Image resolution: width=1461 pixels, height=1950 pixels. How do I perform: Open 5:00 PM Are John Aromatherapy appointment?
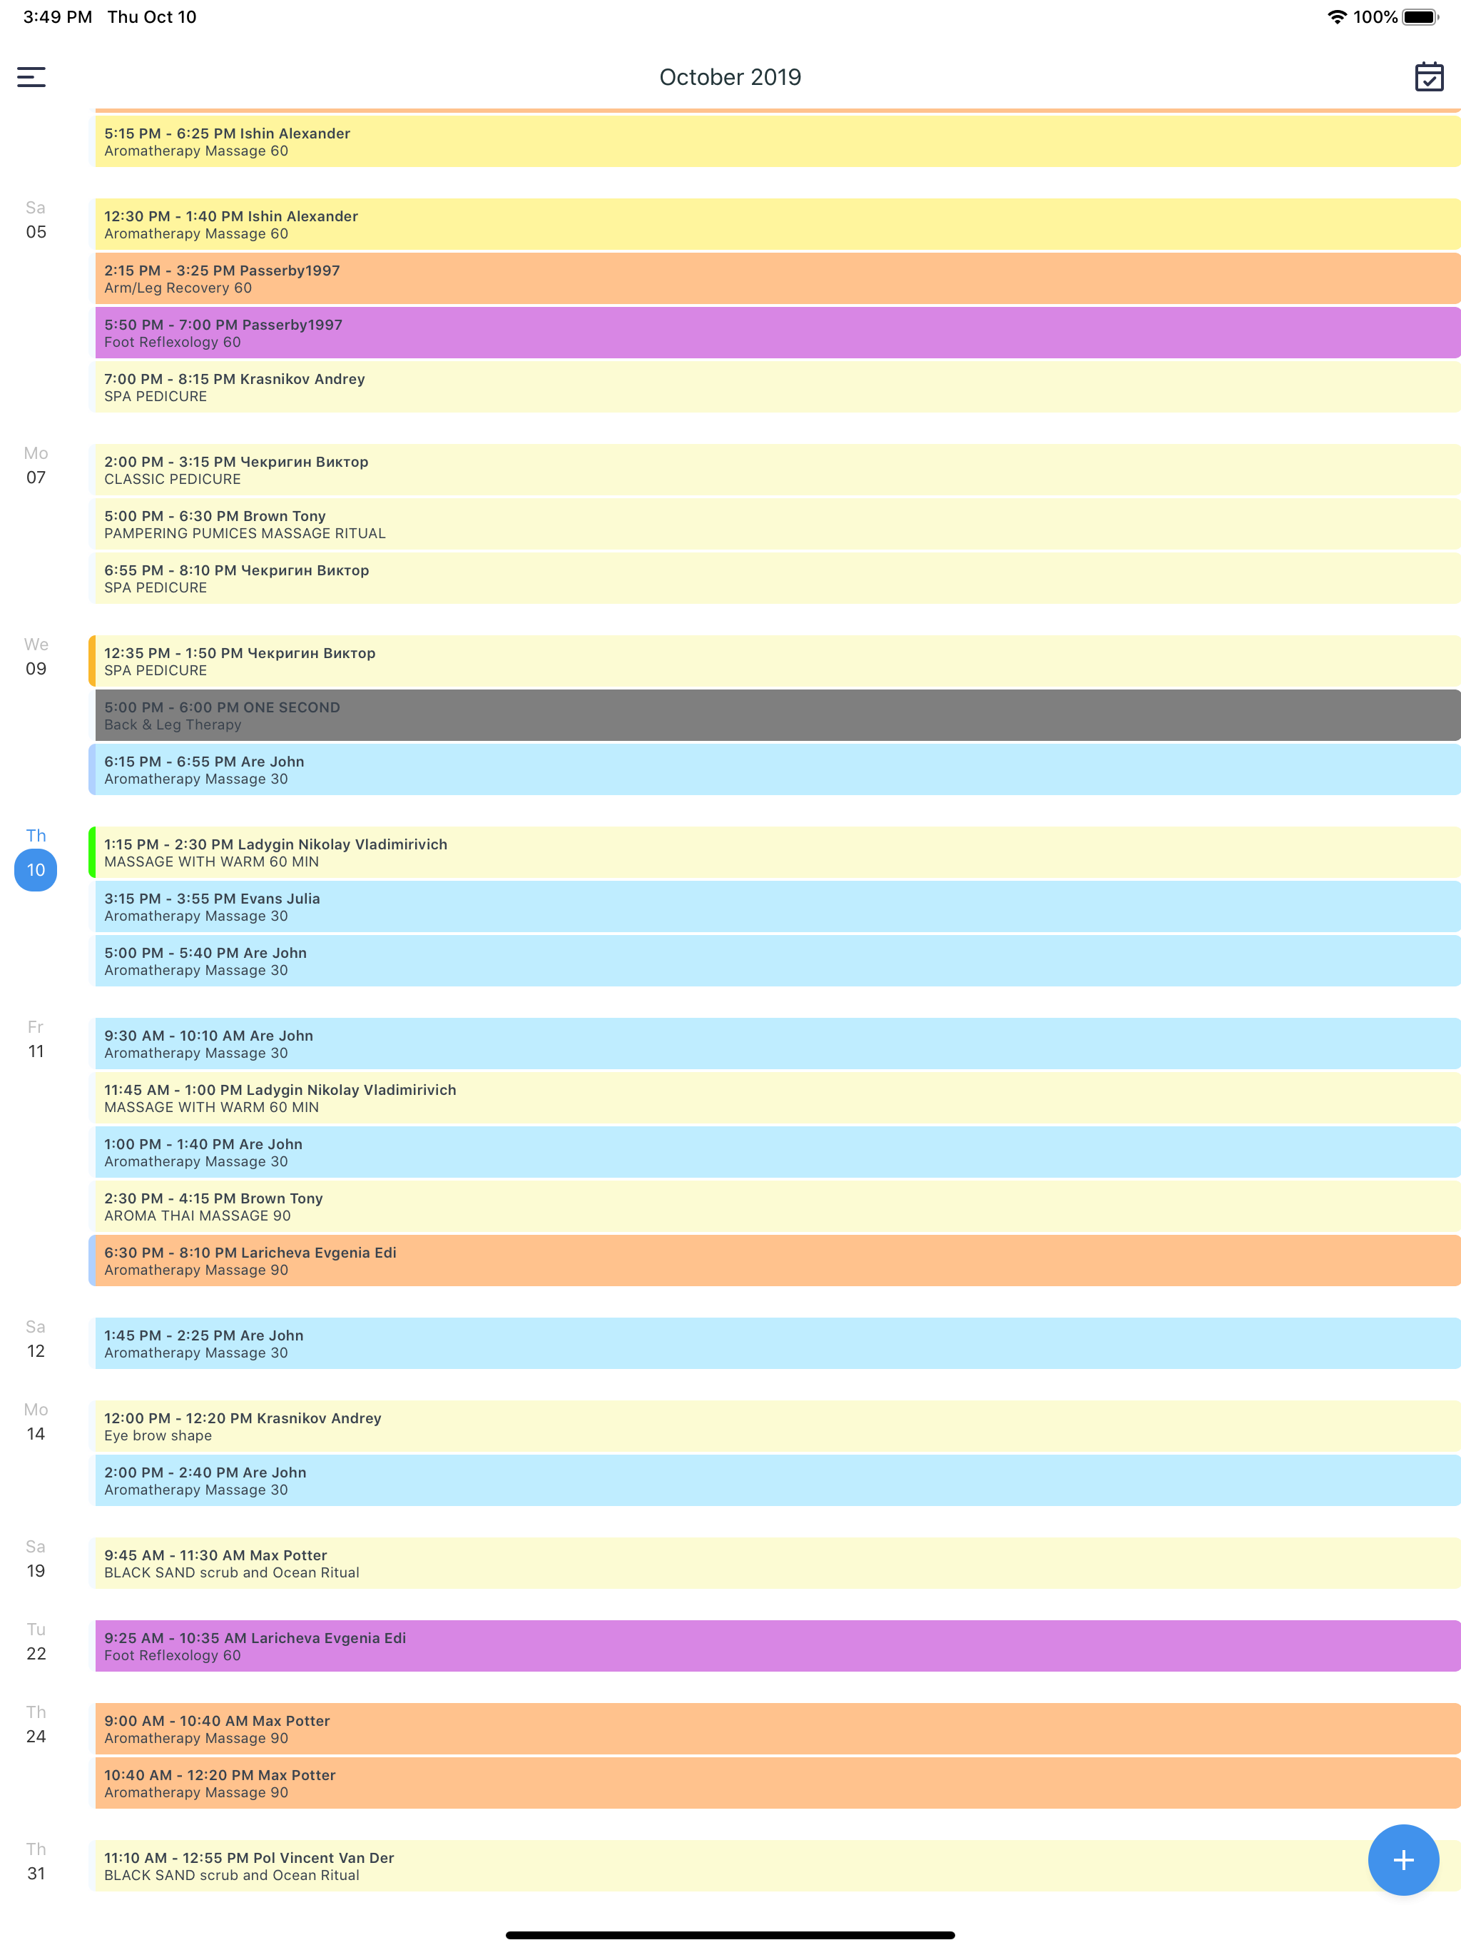[775, 961]
